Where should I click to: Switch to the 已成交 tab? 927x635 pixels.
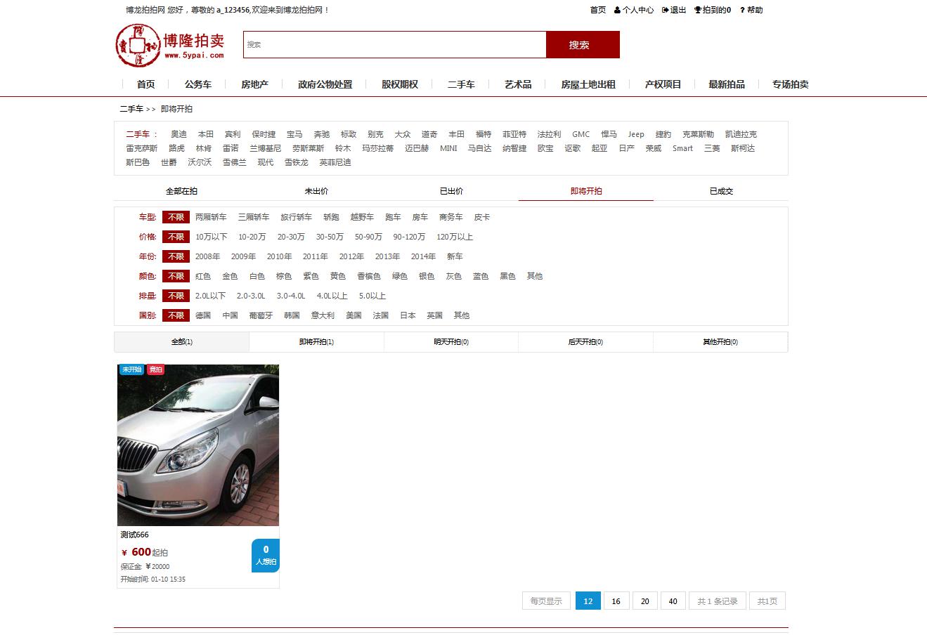pyautogui.click(x=721, y=191)
